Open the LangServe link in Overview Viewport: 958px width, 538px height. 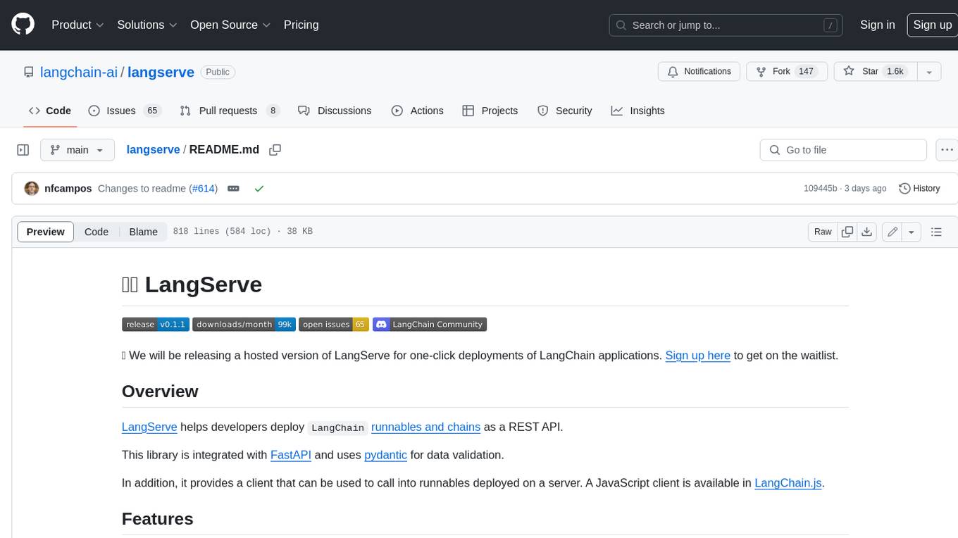[149, 427]
